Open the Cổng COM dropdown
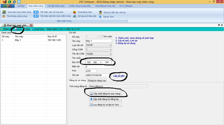This screenshot has height=125, width=224. (x=110, y=50)
